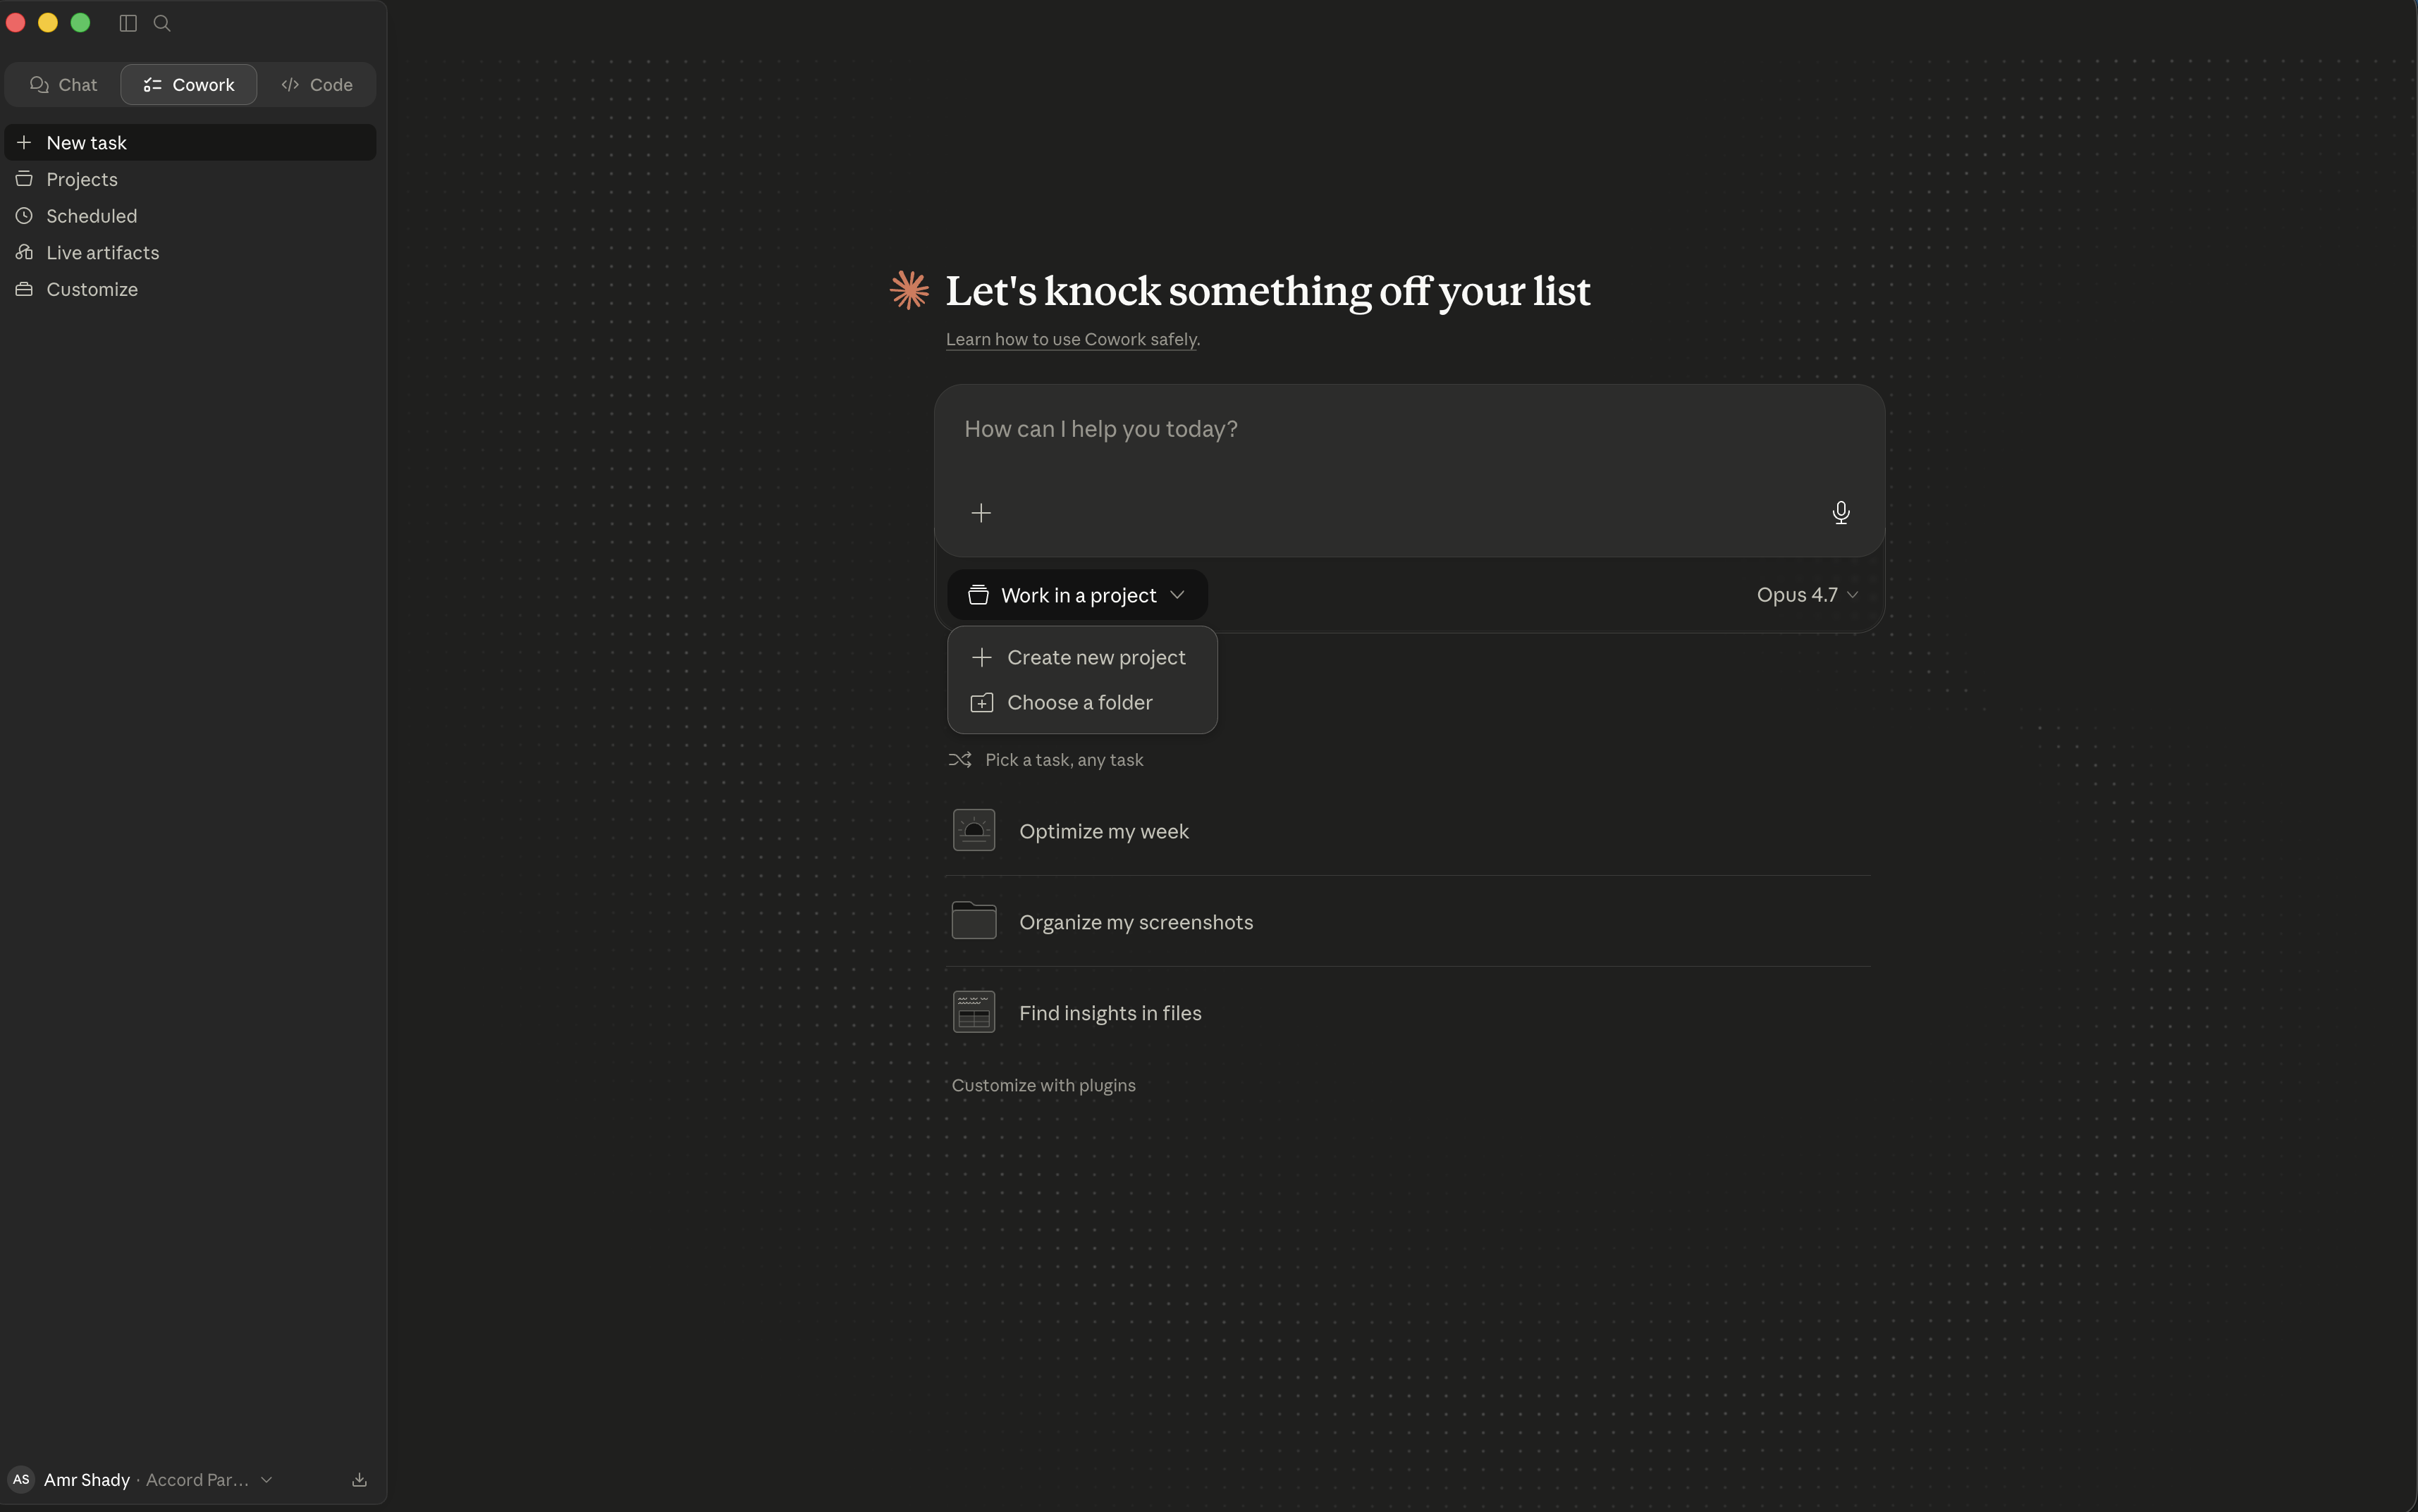Click the Live artifacts shapes icon

point(24,252)
